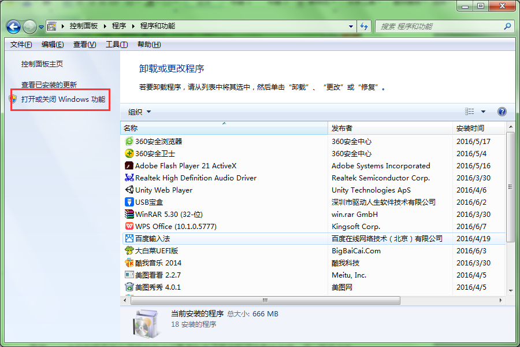Image resolution: width=520 pixels, height=347 pixels.
Task: Click install date 2016/5/17
Action: (473, 142)
